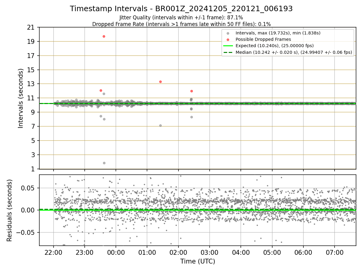
Task: Click residuals tick label '−0.05'
Action: coord(25,233)
